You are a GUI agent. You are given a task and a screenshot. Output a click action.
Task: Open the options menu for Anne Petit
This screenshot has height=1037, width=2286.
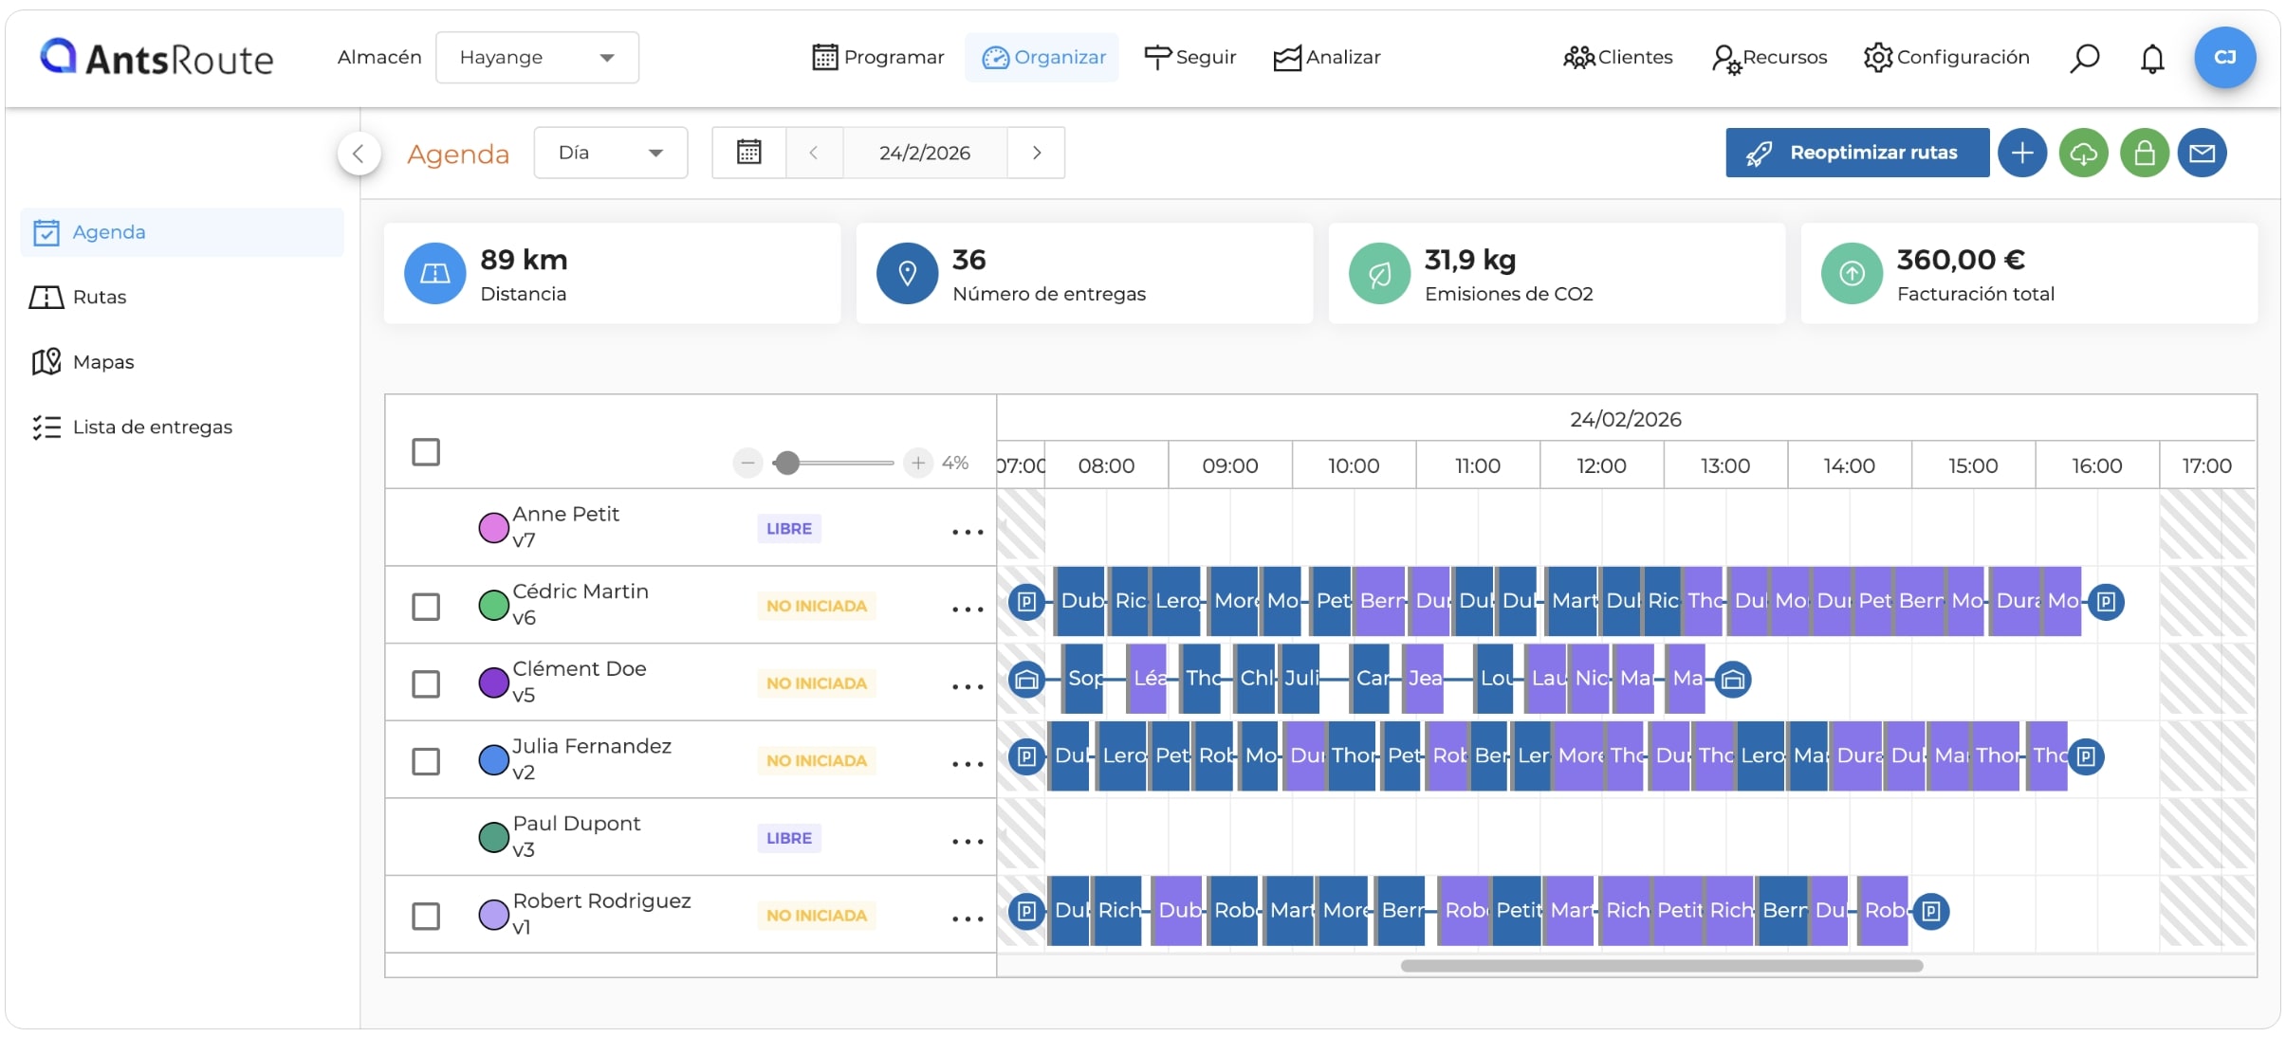(968, 532)
